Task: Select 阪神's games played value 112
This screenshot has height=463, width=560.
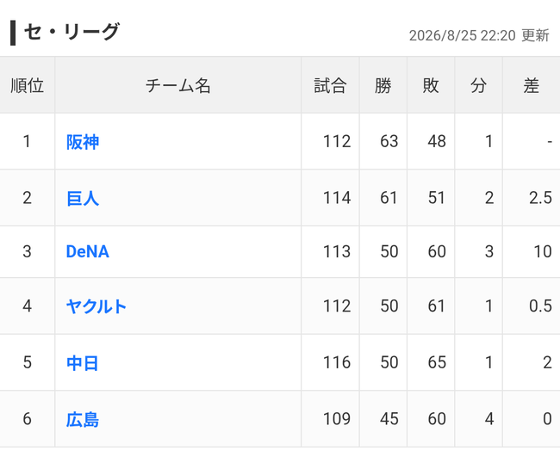Action: 337,141
